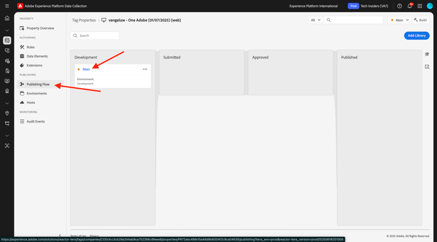Open the Main working library dropdown
This screenshot has height=242, width=437.
(399, 20)
